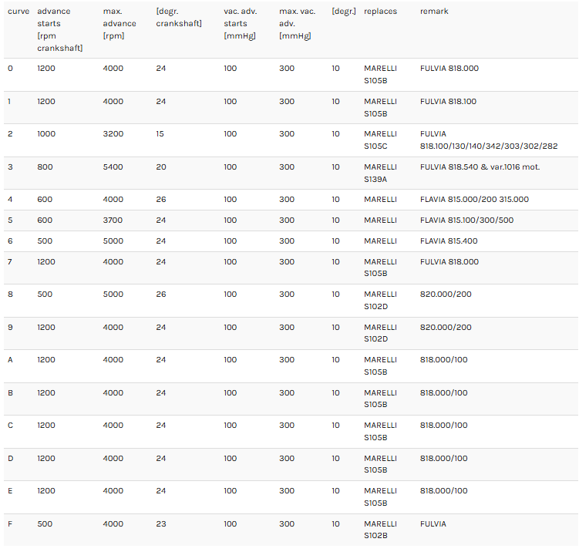Screen dimensions: 579x552
Task: Select 'FLAVIA 815.400' in curve 6 row
Action: click(x=449, y=241)
